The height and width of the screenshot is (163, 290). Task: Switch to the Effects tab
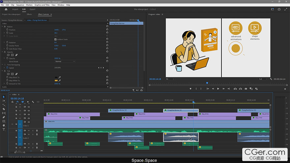(x=29, y=14)
